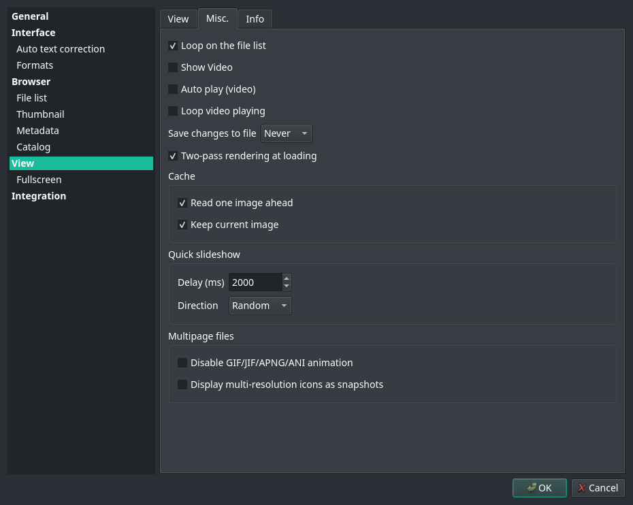Toggle Loop on the file list checkbox

[x=173, y=46]
